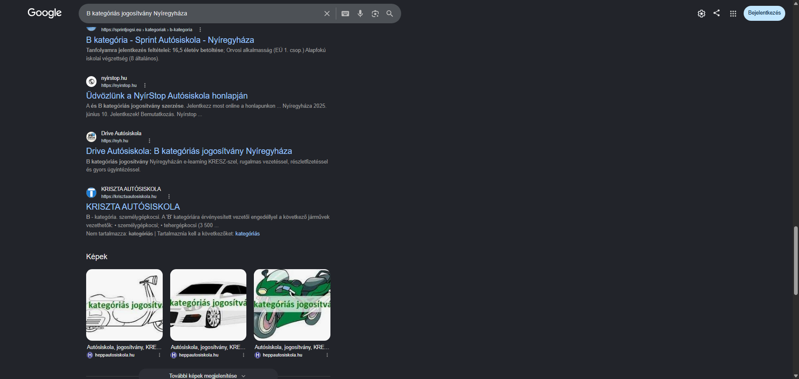Click heppautosiskola.hu under the scooter image
799x379 pixels.
click(x=115, y=355)
